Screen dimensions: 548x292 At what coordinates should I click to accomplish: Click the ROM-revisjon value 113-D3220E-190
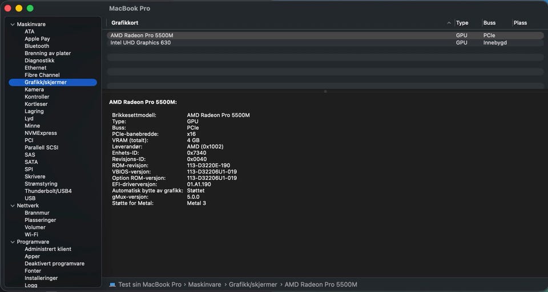tap(208, 166)
